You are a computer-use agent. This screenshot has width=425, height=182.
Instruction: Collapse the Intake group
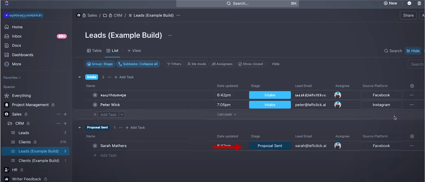79,77
